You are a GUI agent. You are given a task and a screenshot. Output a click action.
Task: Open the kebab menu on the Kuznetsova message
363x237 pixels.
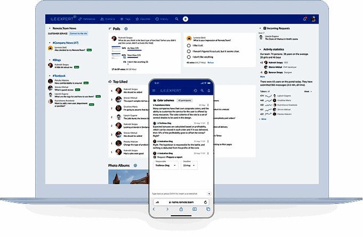click(208, 105)
